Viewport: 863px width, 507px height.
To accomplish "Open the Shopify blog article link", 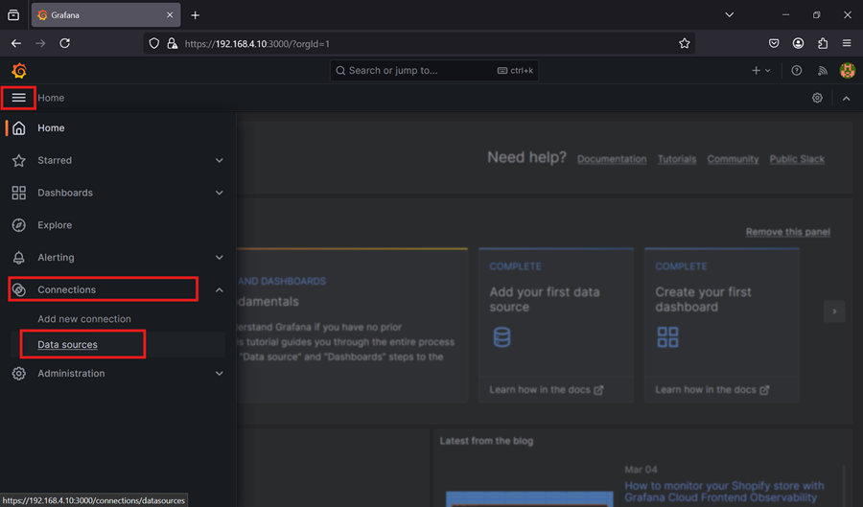I will tap(724, 492).
